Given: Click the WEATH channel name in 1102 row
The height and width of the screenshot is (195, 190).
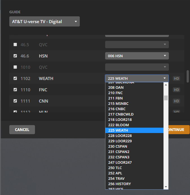Looking at the screenshot, I should point(46,78).
